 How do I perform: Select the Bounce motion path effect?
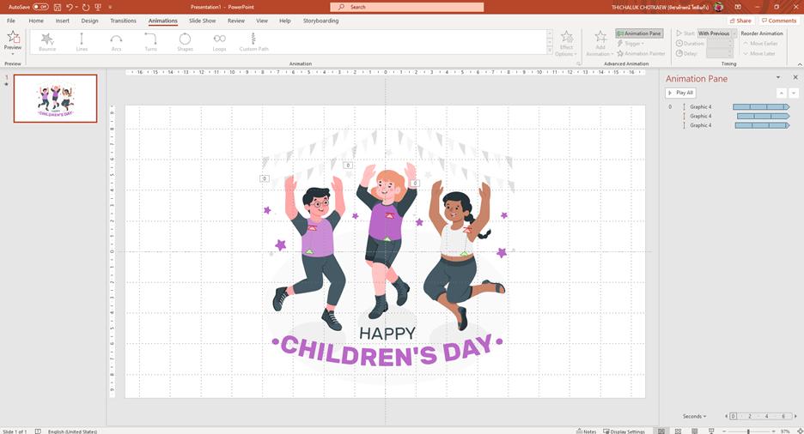click(47, 39)
